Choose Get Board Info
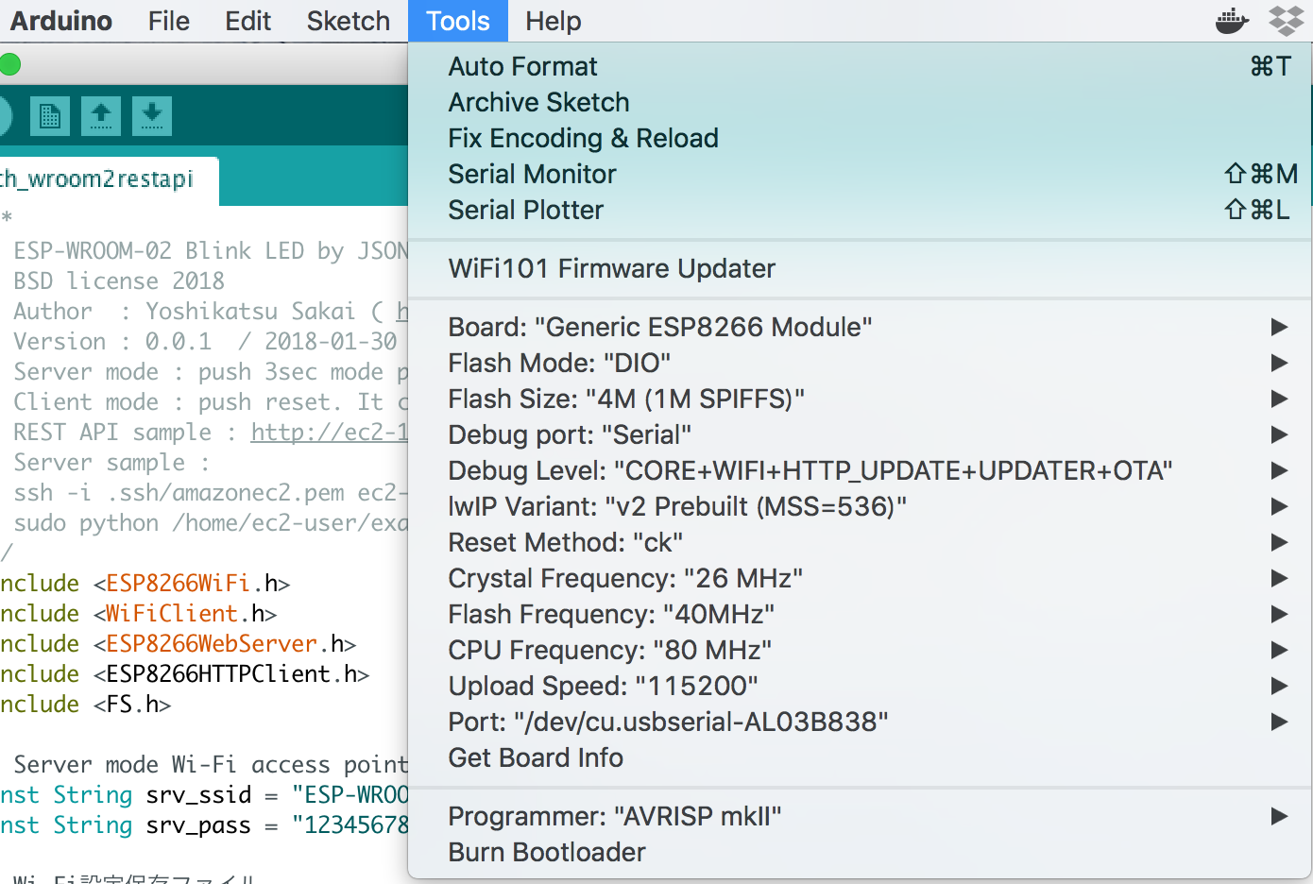Screen dimensions: 1313x884 point(860,757)
